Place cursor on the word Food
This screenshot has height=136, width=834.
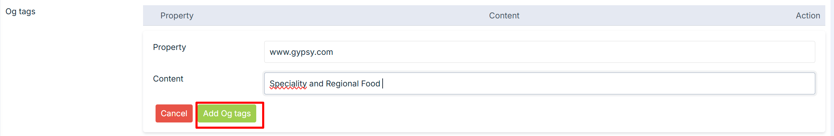click(x=370, y=84)
